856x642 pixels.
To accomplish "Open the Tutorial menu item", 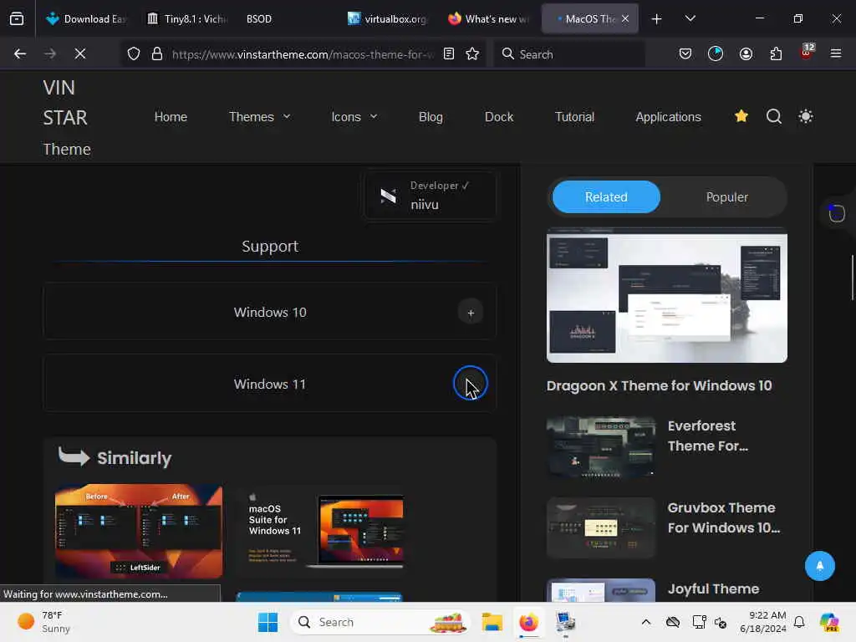I will [574, 117].
